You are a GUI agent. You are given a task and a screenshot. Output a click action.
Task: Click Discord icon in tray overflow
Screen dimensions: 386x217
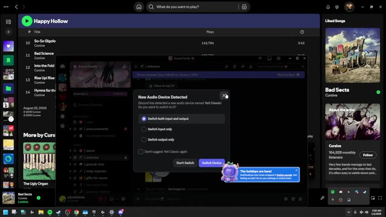coord(341,192)
